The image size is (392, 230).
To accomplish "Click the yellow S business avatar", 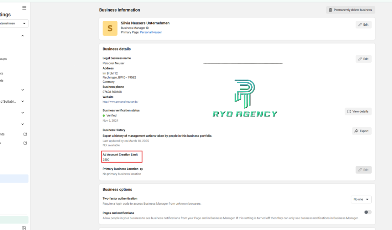I will click(x=110, y=28).
